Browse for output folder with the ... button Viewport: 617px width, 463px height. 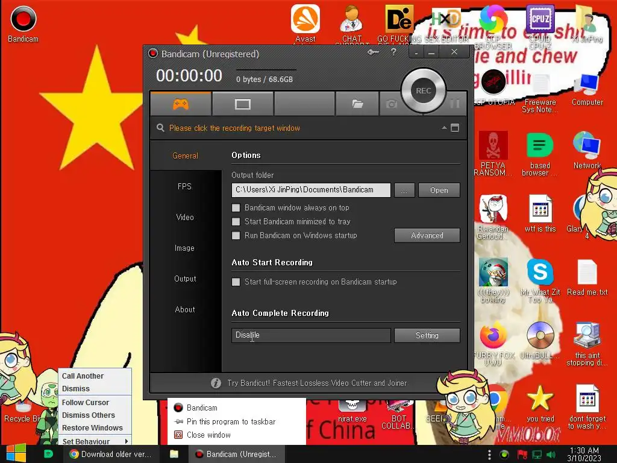pos(404,190)
